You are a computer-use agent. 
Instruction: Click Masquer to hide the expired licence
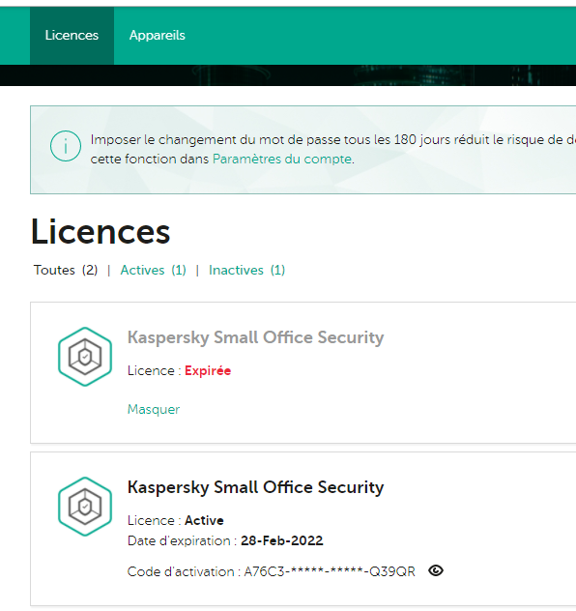coord(154,409)
